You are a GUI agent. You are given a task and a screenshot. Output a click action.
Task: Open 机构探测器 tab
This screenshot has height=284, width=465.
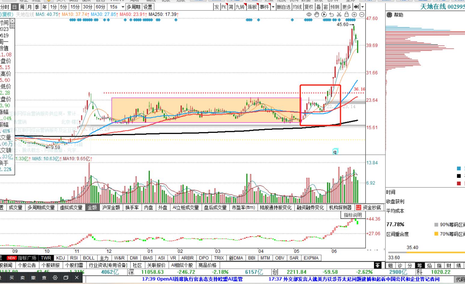point(340,208)
